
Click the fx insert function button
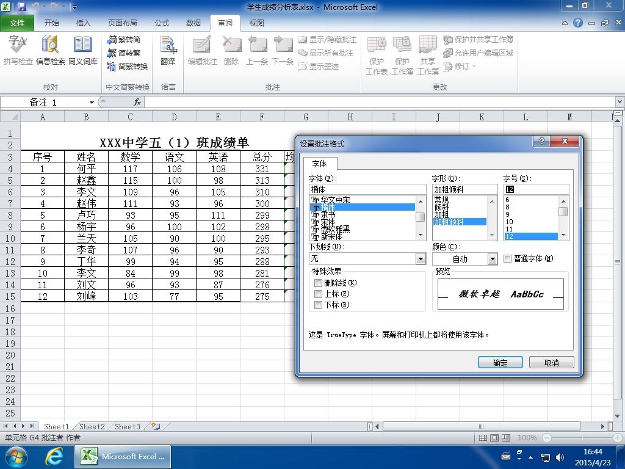click(x=137, y=102)
